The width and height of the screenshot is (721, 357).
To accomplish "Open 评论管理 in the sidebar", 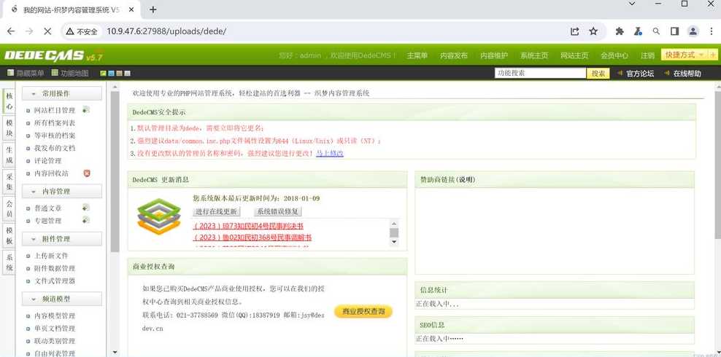I will 48,160.
